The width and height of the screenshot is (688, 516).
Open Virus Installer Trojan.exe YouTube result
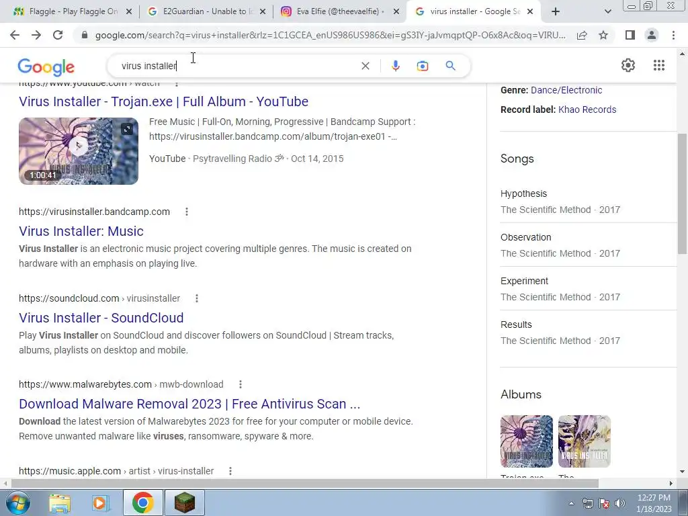click(164, 101)
